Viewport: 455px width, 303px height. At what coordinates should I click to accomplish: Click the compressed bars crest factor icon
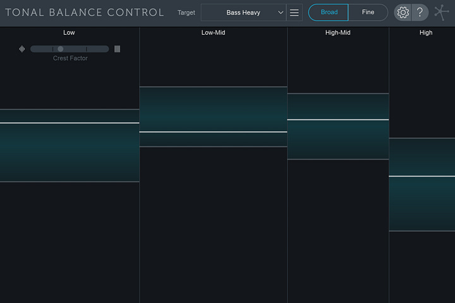click(x=118, y=49)
